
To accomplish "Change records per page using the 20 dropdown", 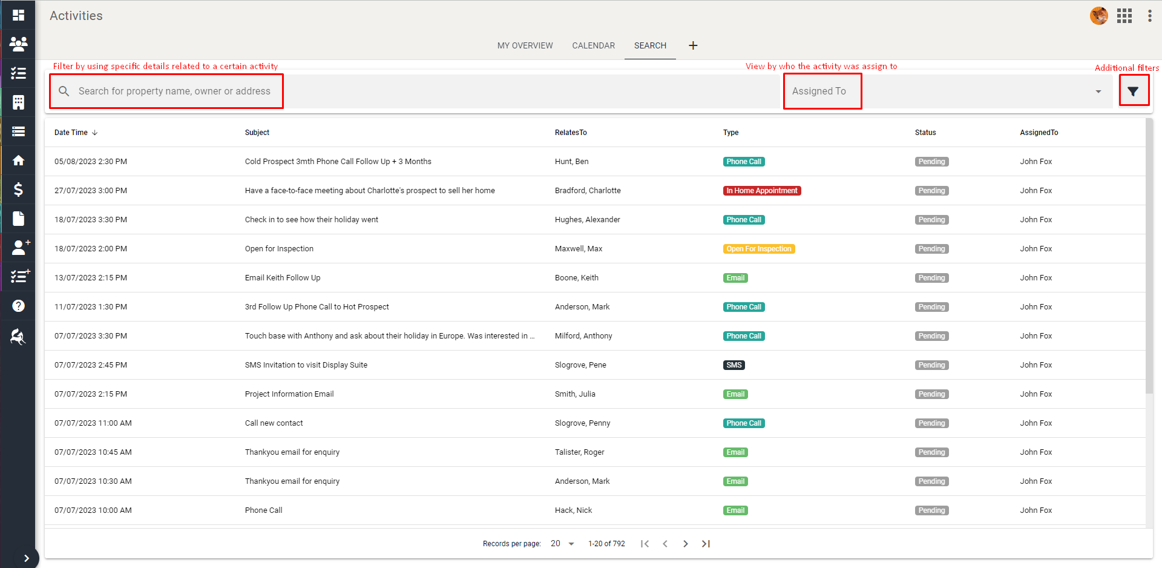I will (x=560, y=543).
